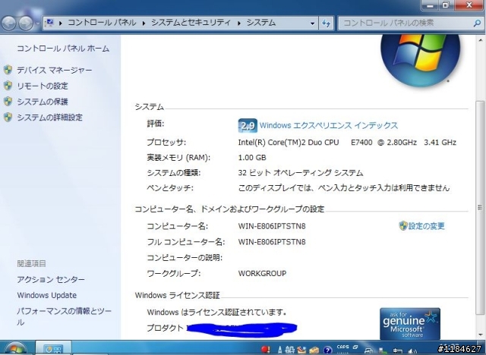The image size is (486, 355).
Task: Select the RAM value 1.00 GB
Action: click(252, 158)
